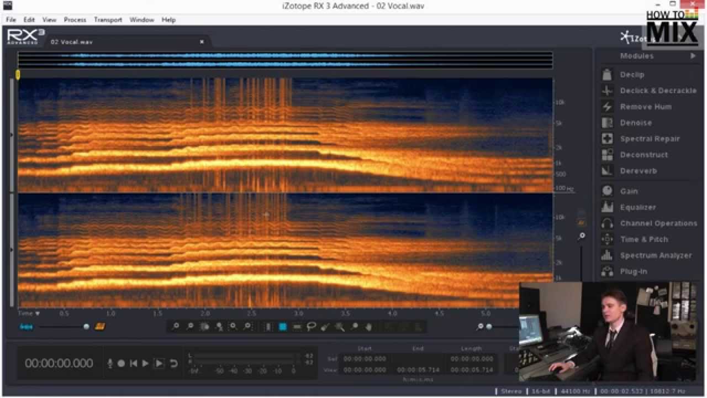
Task: Click the Stereo status bar entry
Action: pyautogui.click(x=511, y=391)
